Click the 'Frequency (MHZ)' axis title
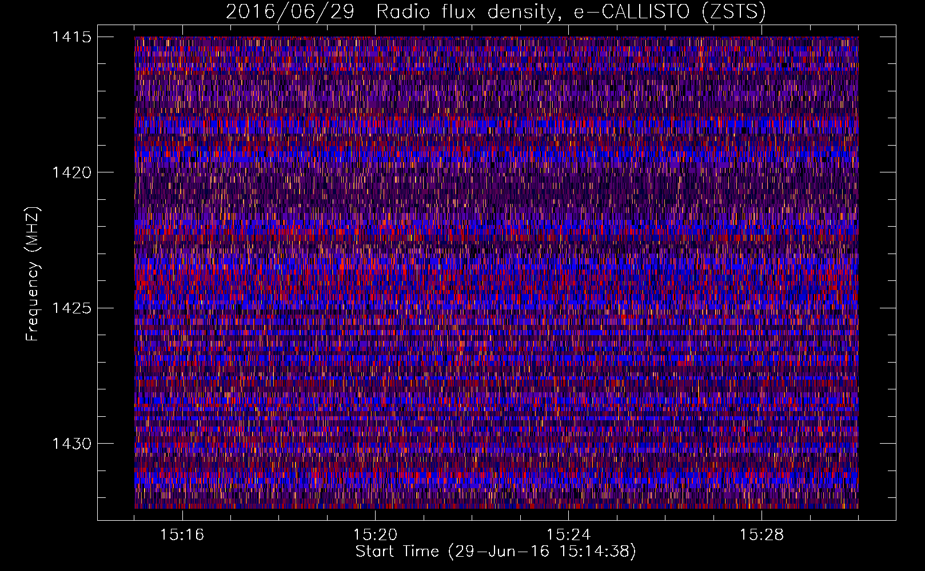This screenshot has width=925, height=571. (x=33, y=274)
